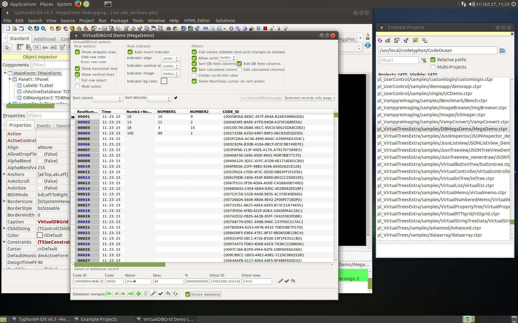
Task: Enable Multi-Projects checkbox in Example Projects
Action: click(433, 67)
